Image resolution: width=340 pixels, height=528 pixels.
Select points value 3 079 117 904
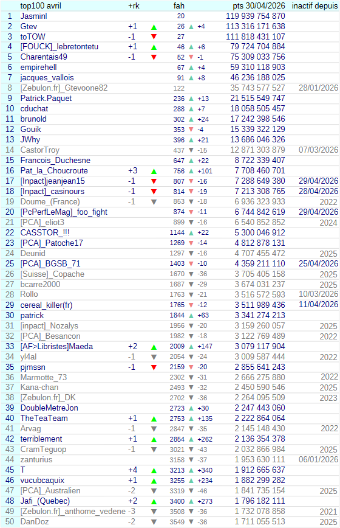[260, 347]
